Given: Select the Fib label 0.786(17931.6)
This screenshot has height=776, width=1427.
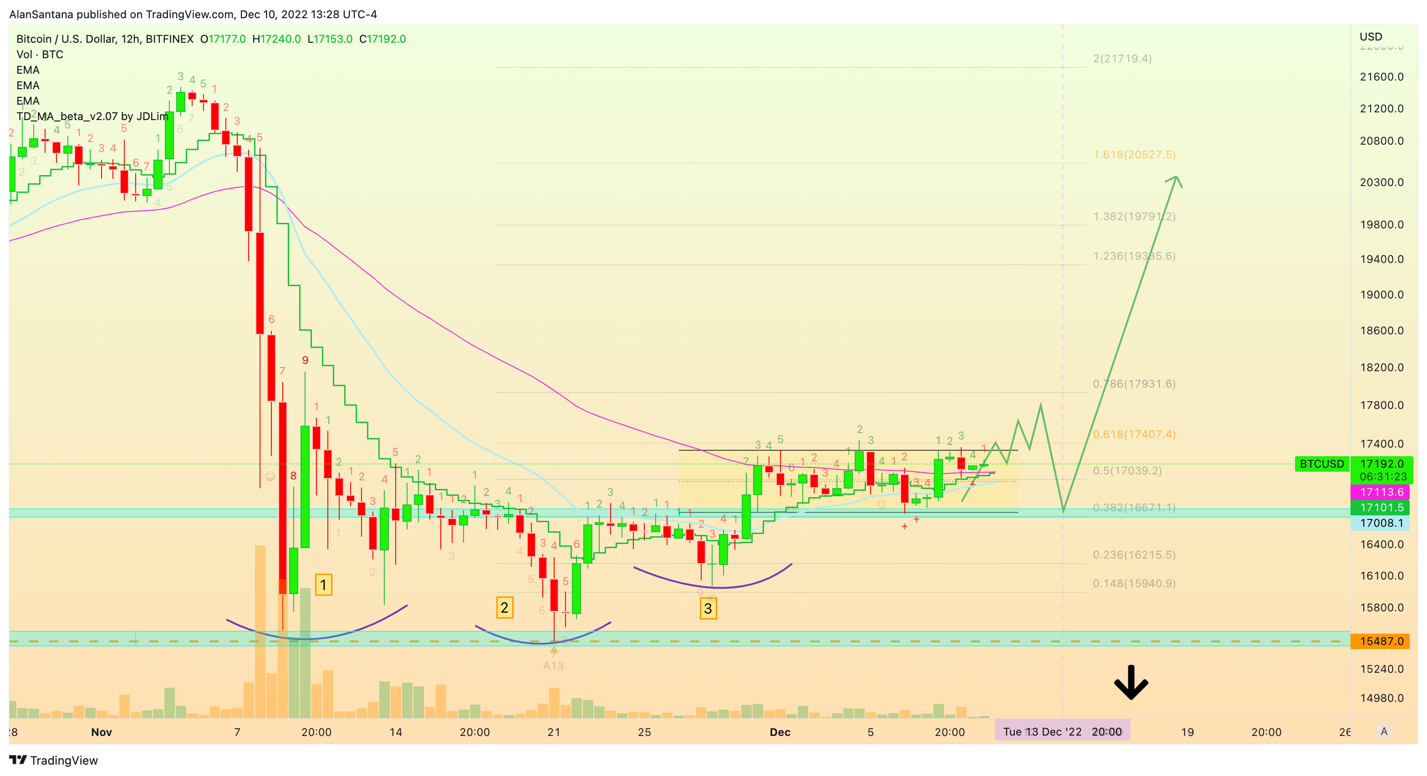Looking at the screenshot, I should 1134,383.
